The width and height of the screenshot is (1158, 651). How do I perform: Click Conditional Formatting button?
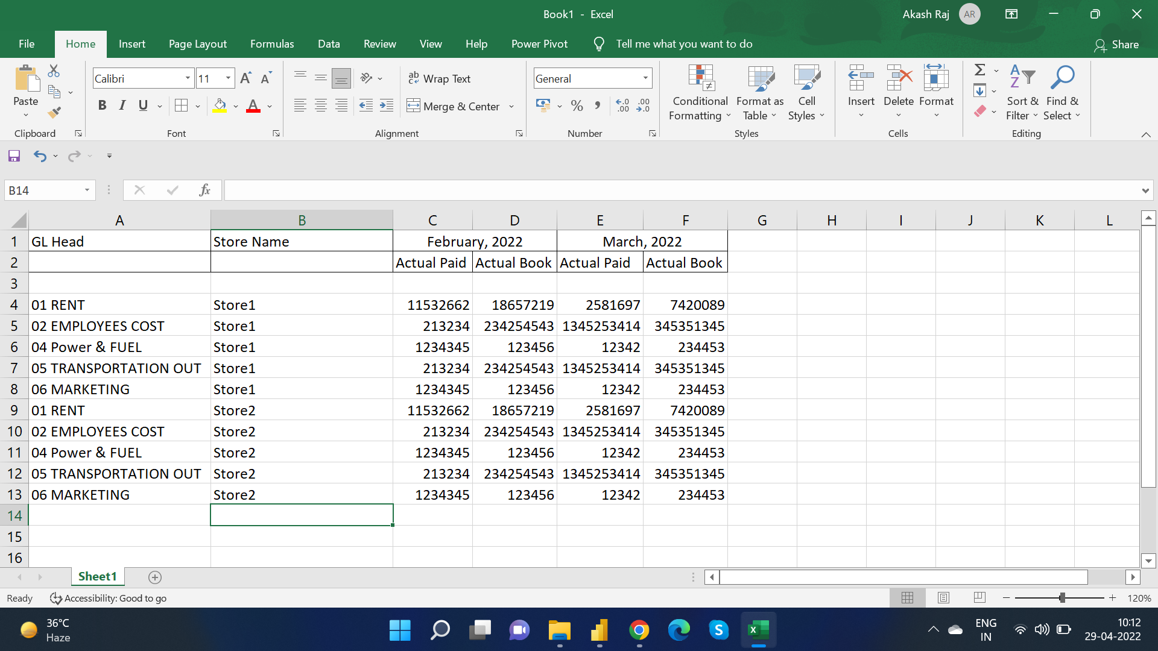click(x=700, y=93)
